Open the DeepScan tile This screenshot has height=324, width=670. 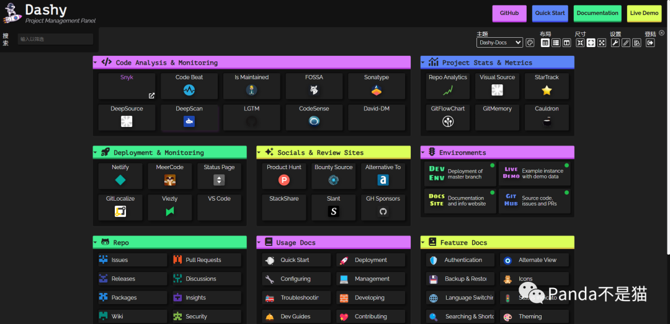coord(189,117)
